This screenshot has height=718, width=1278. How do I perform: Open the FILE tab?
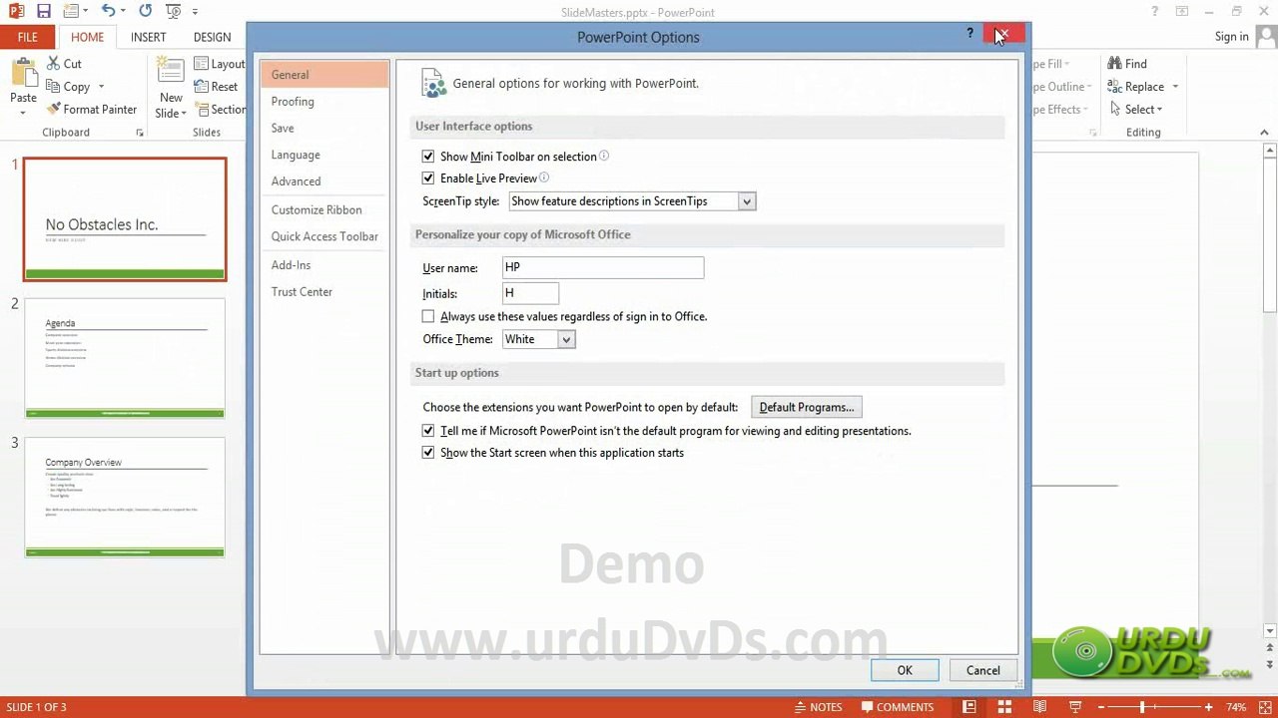pos(28,37)
